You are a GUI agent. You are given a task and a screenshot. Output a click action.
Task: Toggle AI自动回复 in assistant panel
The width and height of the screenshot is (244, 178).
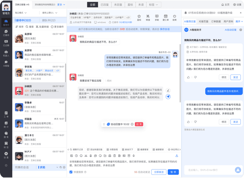coord(231,30)
